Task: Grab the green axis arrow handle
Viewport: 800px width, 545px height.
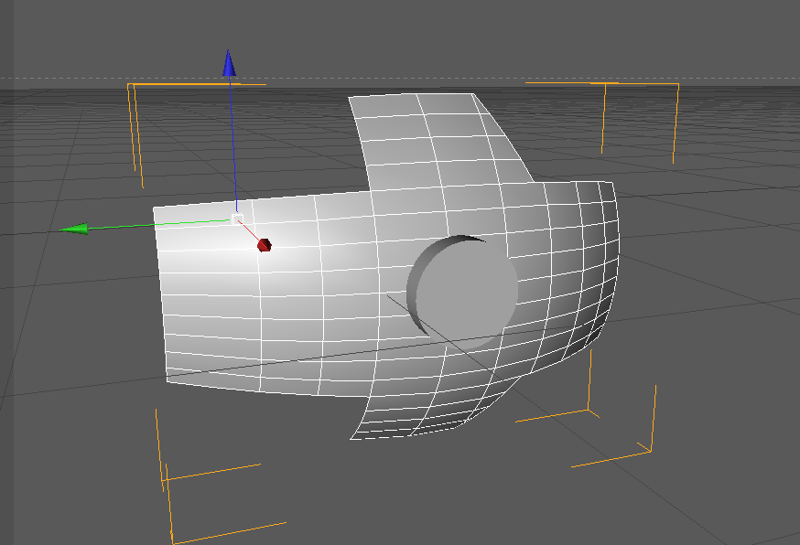Action: click(x=74, y=229)
